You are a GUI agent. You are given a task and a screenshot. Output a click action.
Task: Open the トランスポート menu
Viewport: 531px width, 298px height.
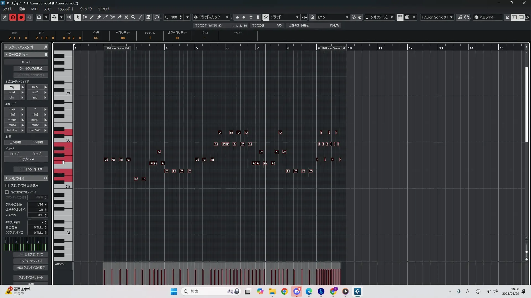coord(66,9)
